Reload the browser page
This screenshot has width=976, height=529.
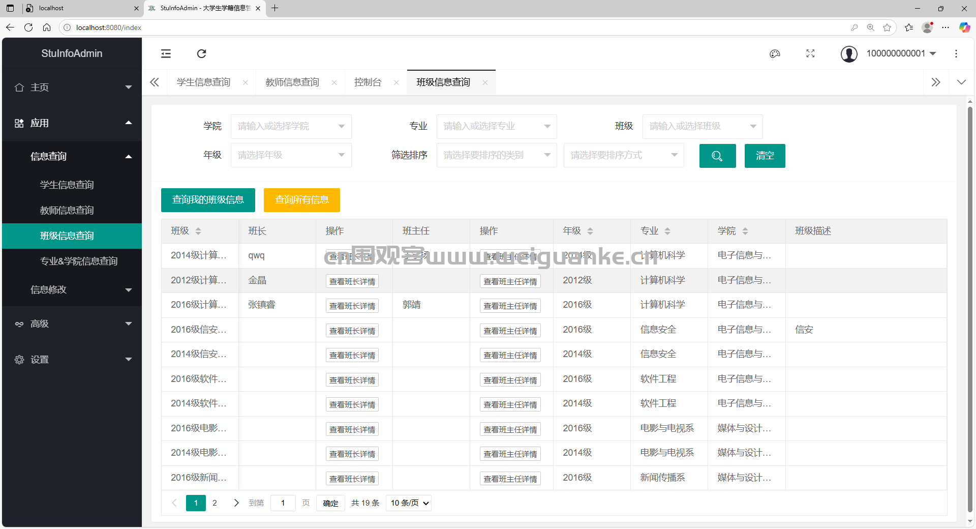[x=28, y=27]
